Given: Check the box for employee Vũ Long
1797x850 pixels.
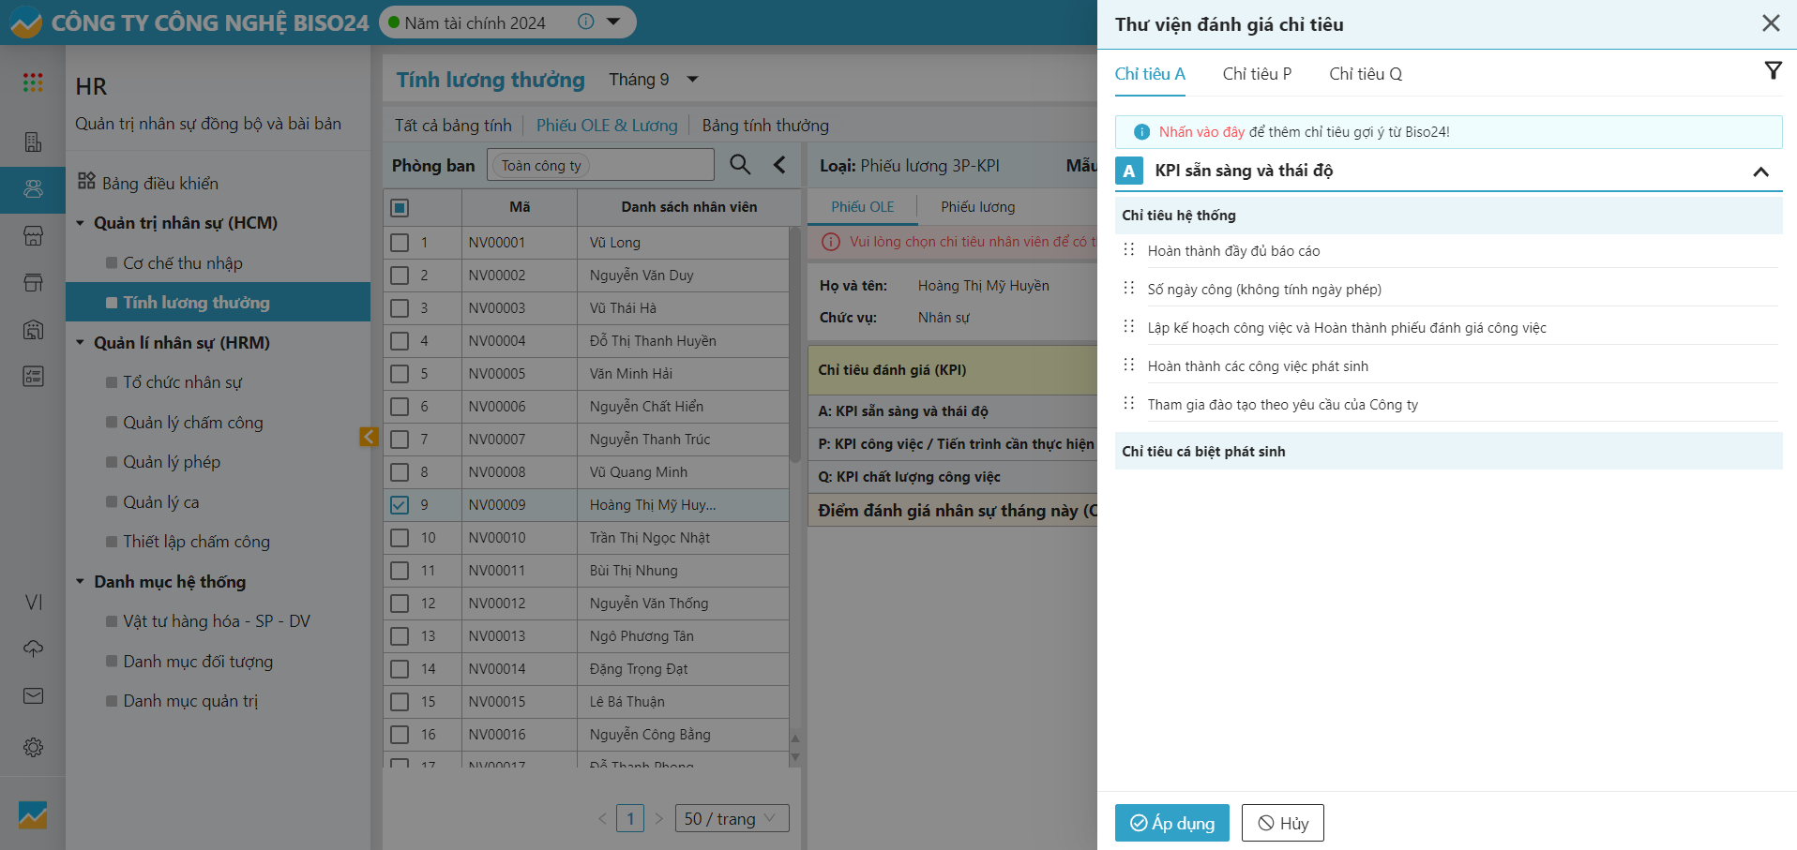Looking at the screenshot, I should click(x=400, y=243).
